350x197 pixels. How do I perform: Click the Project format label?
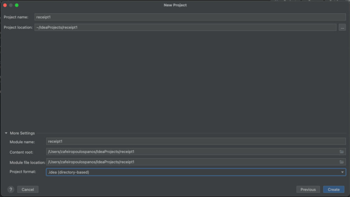tap(23, 172)
